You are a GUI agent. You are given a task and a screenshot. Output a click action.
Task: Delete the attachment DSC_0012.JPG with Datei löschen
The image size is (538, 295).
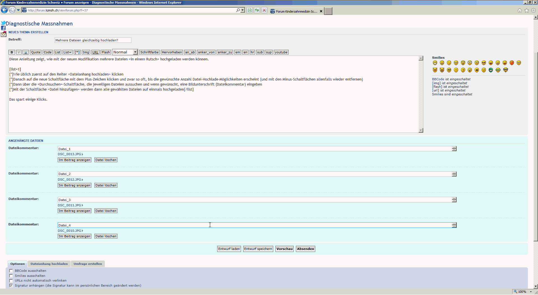tap(106, 185)
